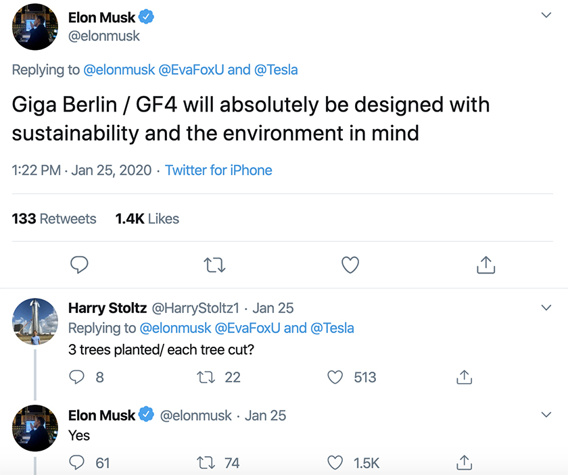Image resolution: width=568 pixels, height=475 pixels.
Task: View the 133 Retweets list
Action: [x=54, y=219]
